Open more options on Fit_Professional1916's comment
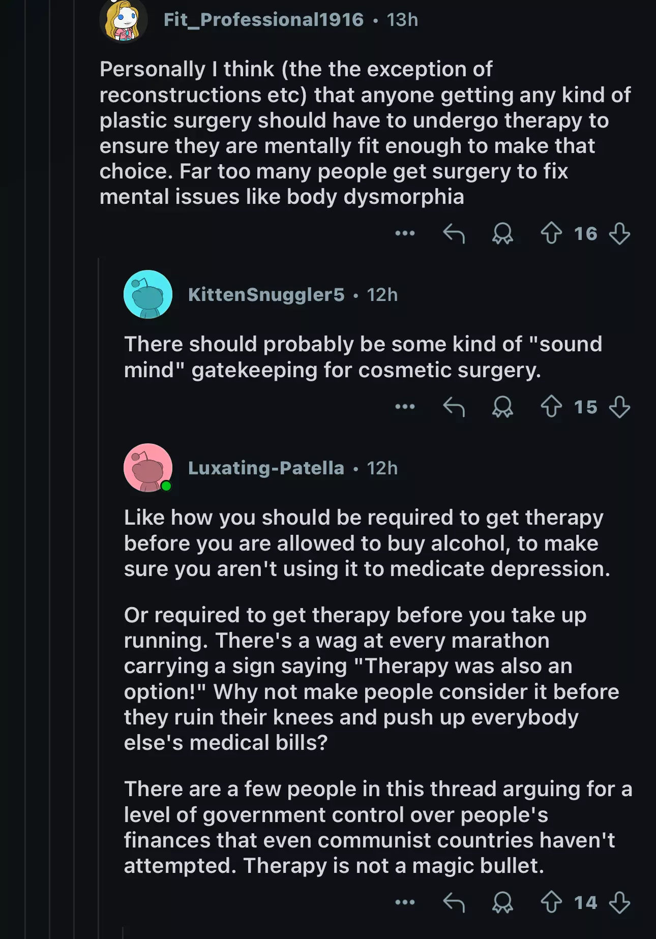Image resolution: width=656 pixels, height=939 pixels. coord(405,234)
